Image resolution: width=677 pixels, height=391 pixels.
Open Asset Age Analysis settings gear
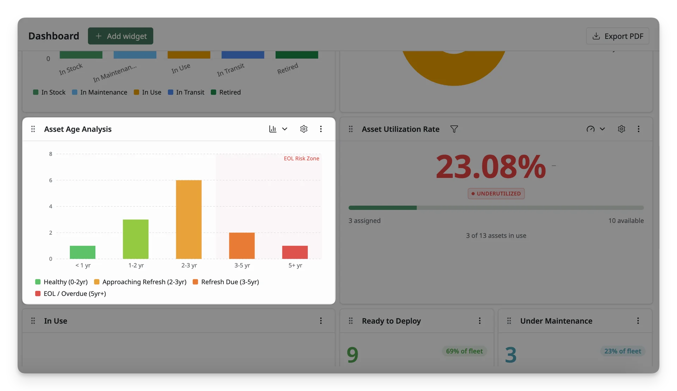click(304, 129)
